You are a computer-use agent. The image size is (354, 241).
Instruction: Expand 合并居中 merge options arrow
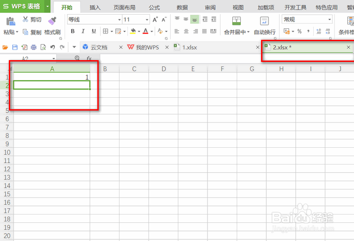click(248, 32)
